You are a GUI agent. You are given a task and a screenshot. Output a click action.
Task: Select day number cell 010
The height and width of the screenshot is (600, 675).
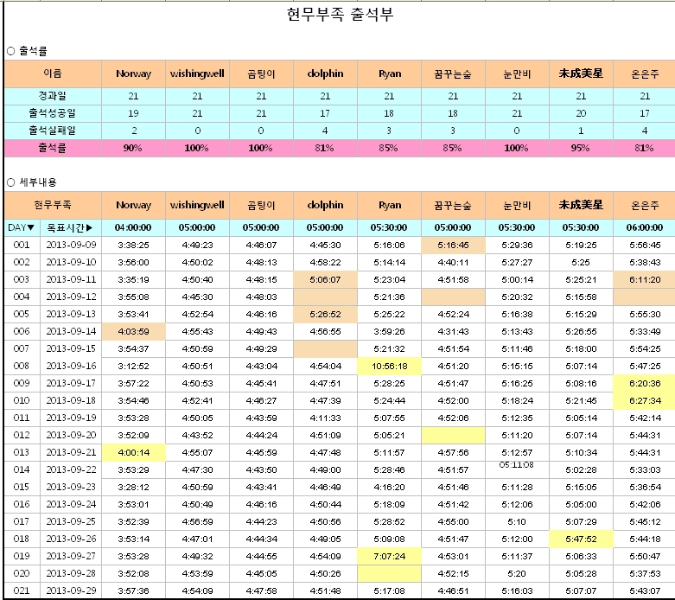[x=22, y=400]
